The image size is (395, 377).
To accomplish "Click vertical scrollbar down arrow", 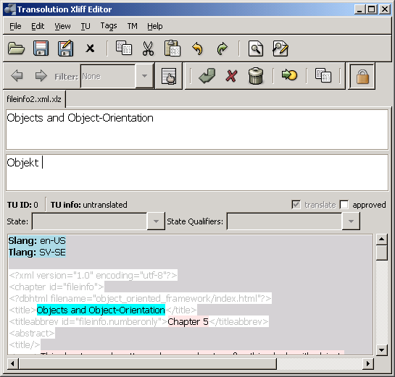I will pos(382,350).
